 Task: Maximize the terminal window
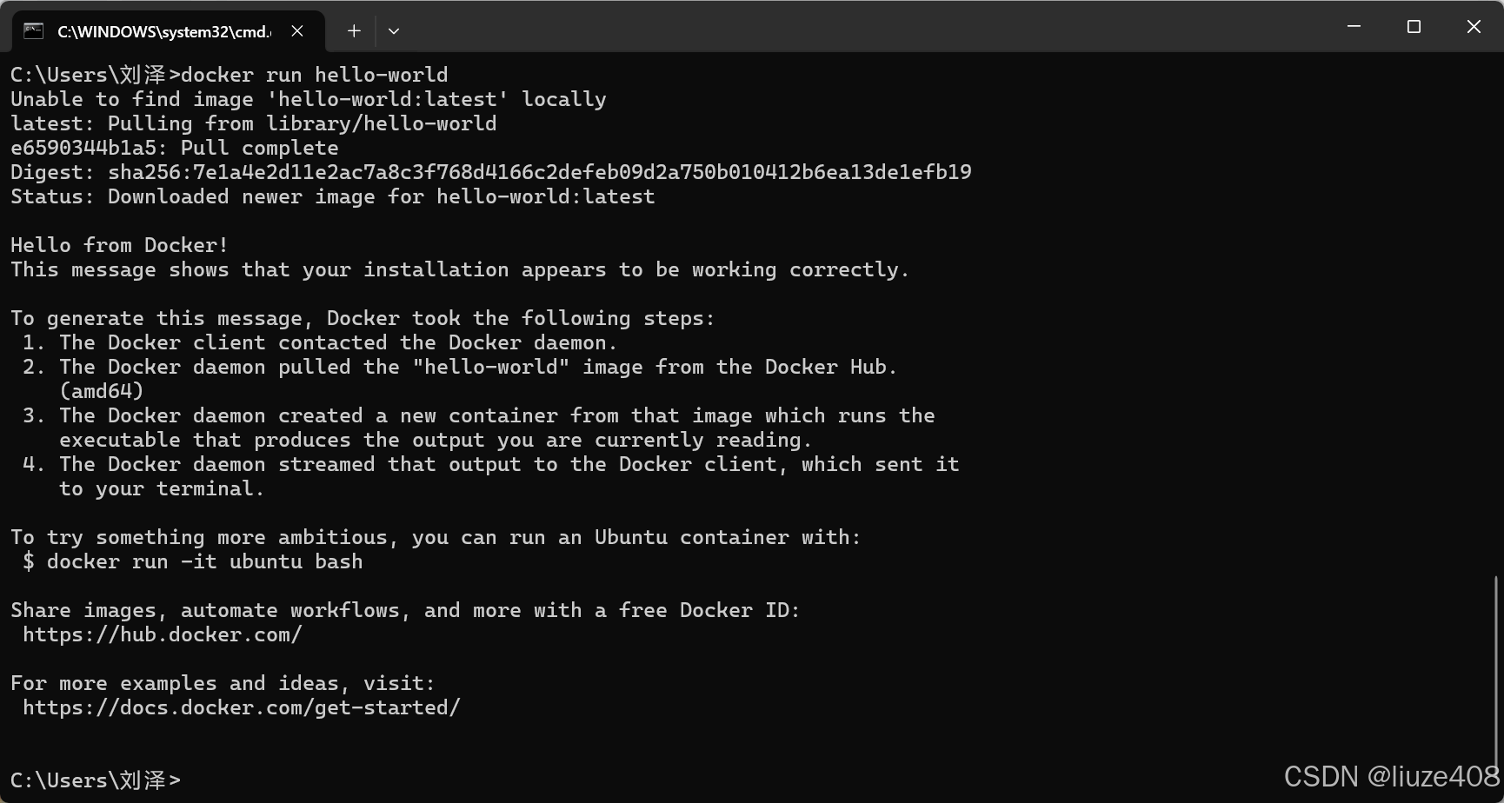click(x=1414, y=27)
